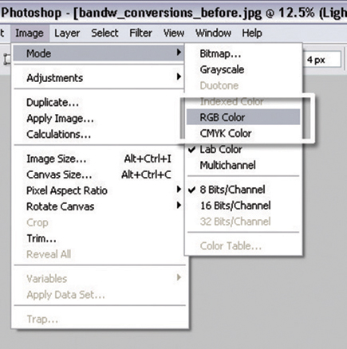347x349 pixels.
Task: Open the Window menu
Action: pyautogui.click(x=213, y=33)
